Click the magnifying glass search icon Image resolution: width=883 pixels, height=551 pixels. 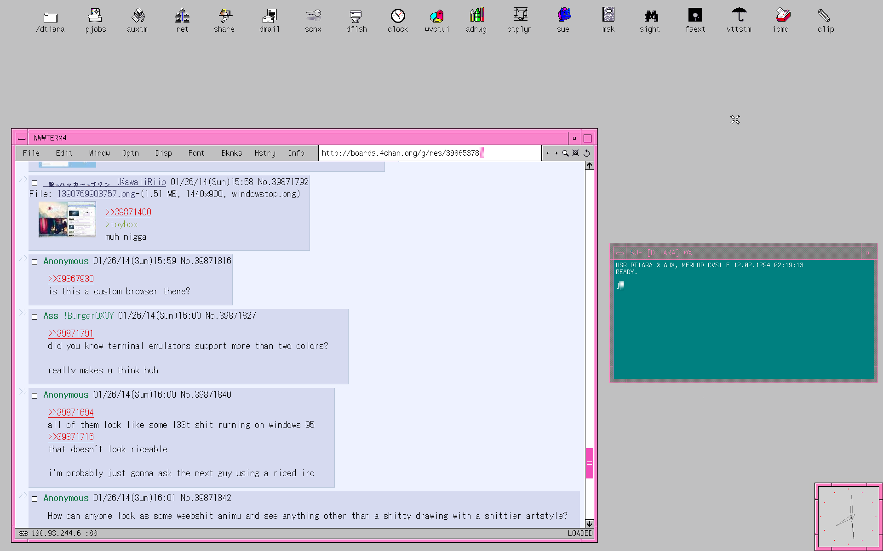(565, 153)
